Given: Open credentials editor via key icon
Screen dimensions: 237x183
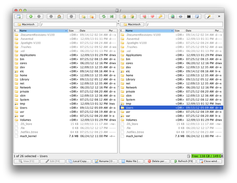Looking at the screenshot, I should [160, 16].
